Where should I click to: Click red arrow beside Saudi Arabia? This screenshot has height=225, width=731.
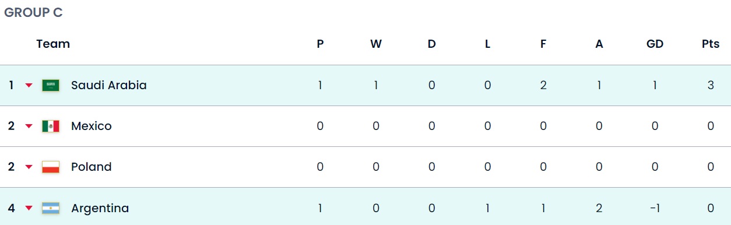point(29,86)
